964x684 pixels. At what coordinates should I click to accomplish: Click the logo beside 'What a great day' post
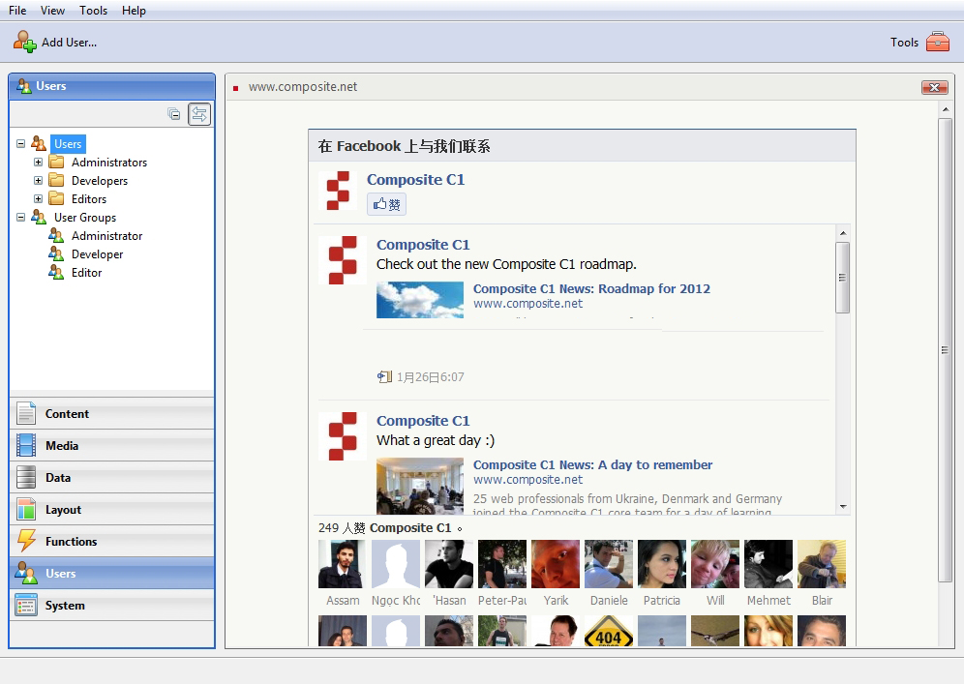coord(343,436)
